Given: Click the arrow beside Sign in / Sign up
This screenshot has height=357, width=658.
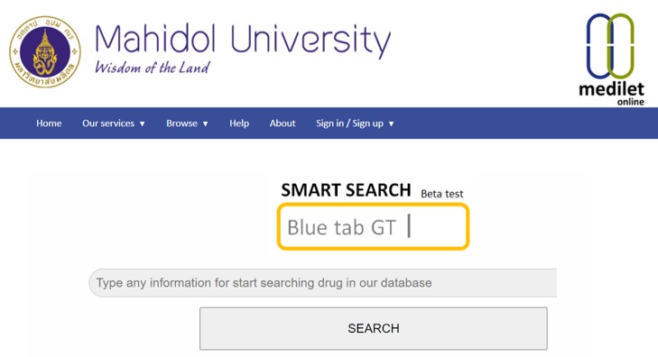Looking at the screenshot, I should coord(391,124).
